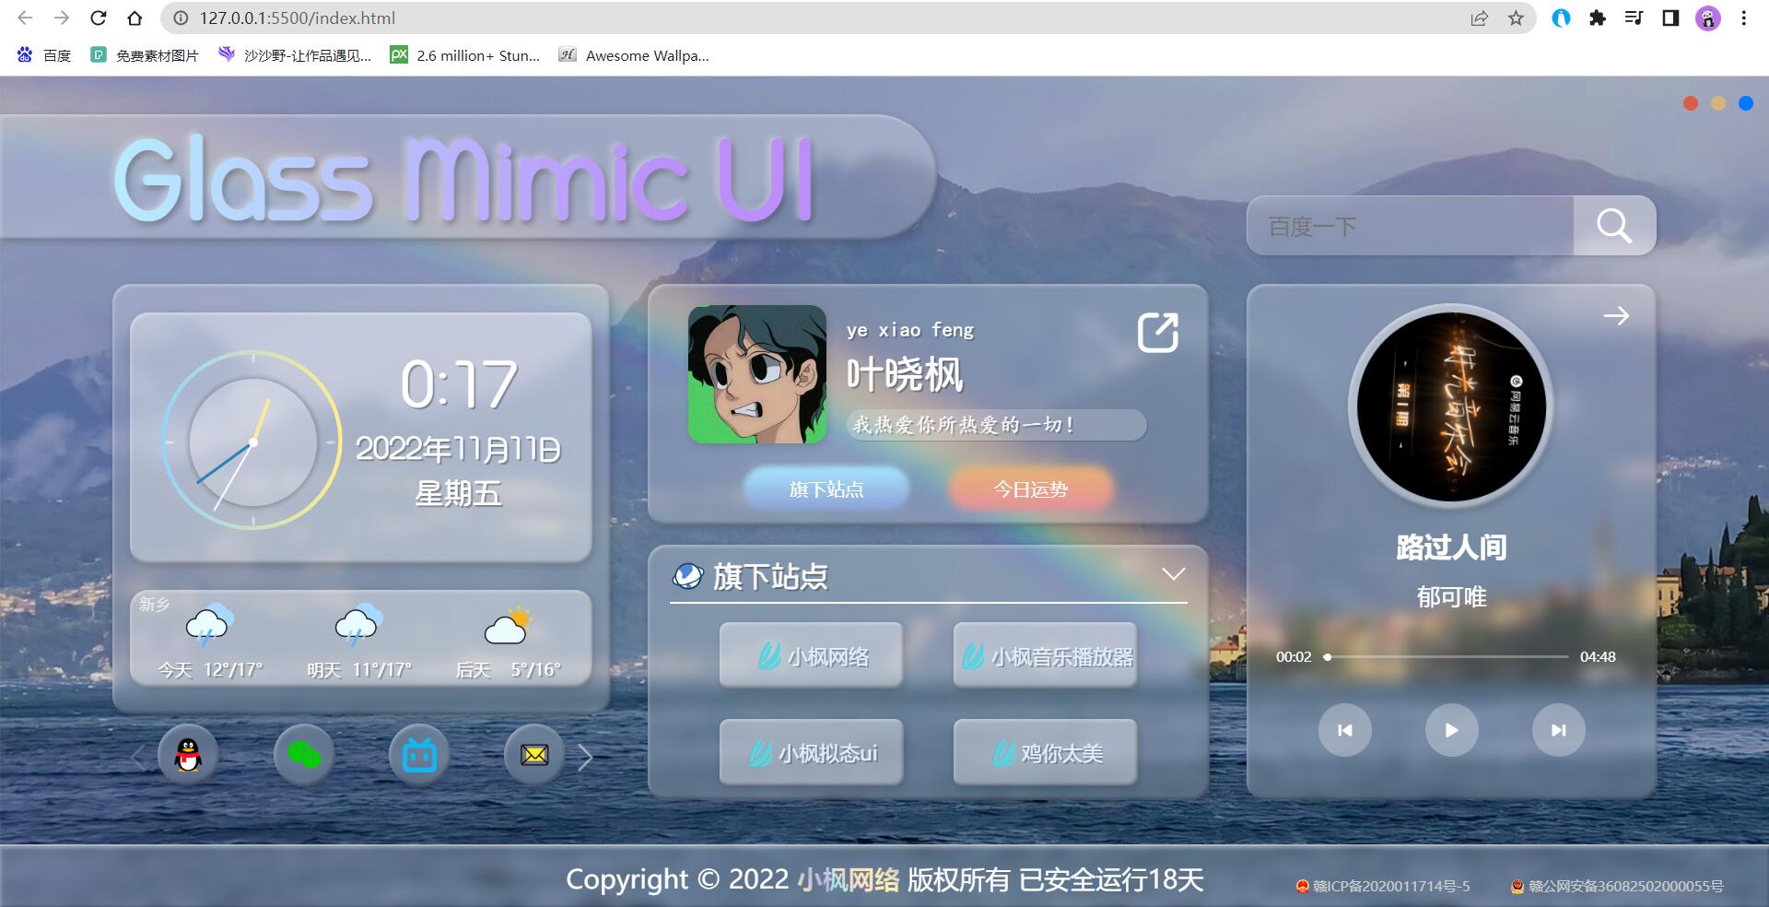Click the album cover disc
Screen dimensions: 1769x907
coord(1451,406)
